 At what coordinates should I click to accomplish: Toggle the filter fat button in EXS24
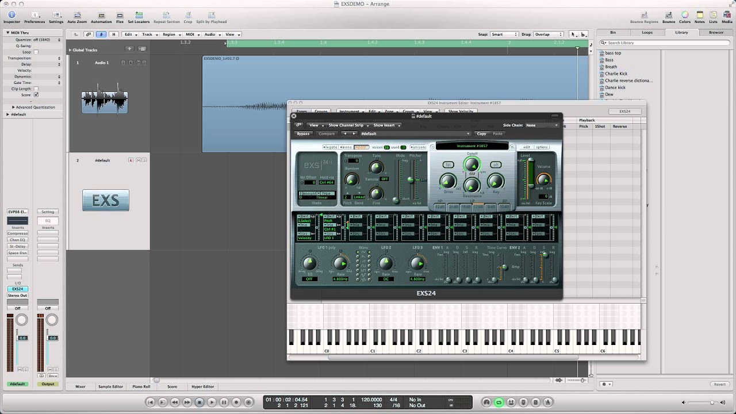(x=448, y=165)
